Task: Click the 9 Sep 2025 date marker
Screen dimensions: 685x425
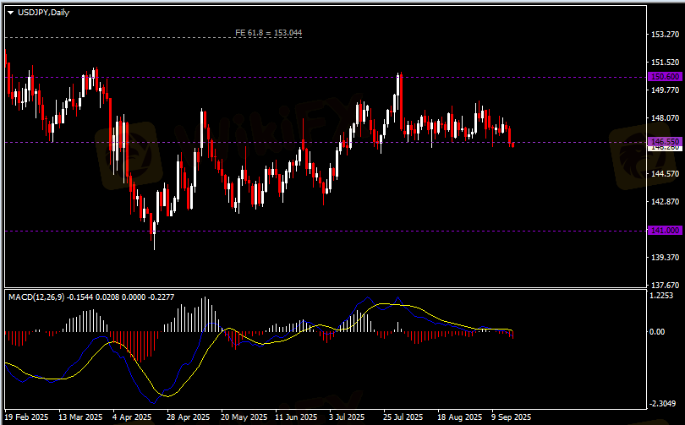Action: click(512, 417)
